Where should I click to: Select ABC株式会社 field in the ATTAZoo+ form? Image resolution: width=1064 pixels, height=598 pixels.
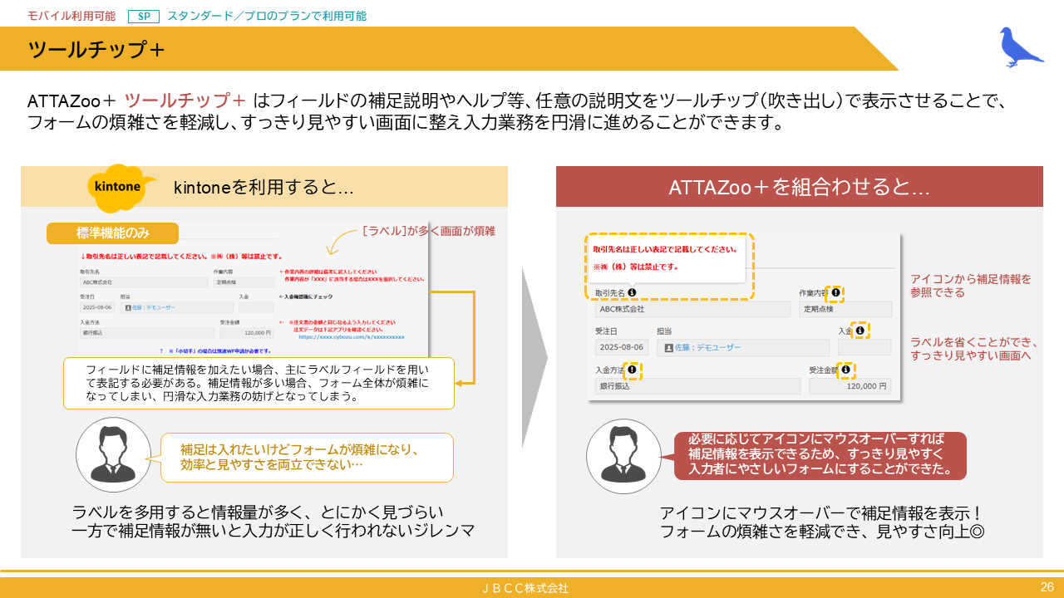pos(692,309)
